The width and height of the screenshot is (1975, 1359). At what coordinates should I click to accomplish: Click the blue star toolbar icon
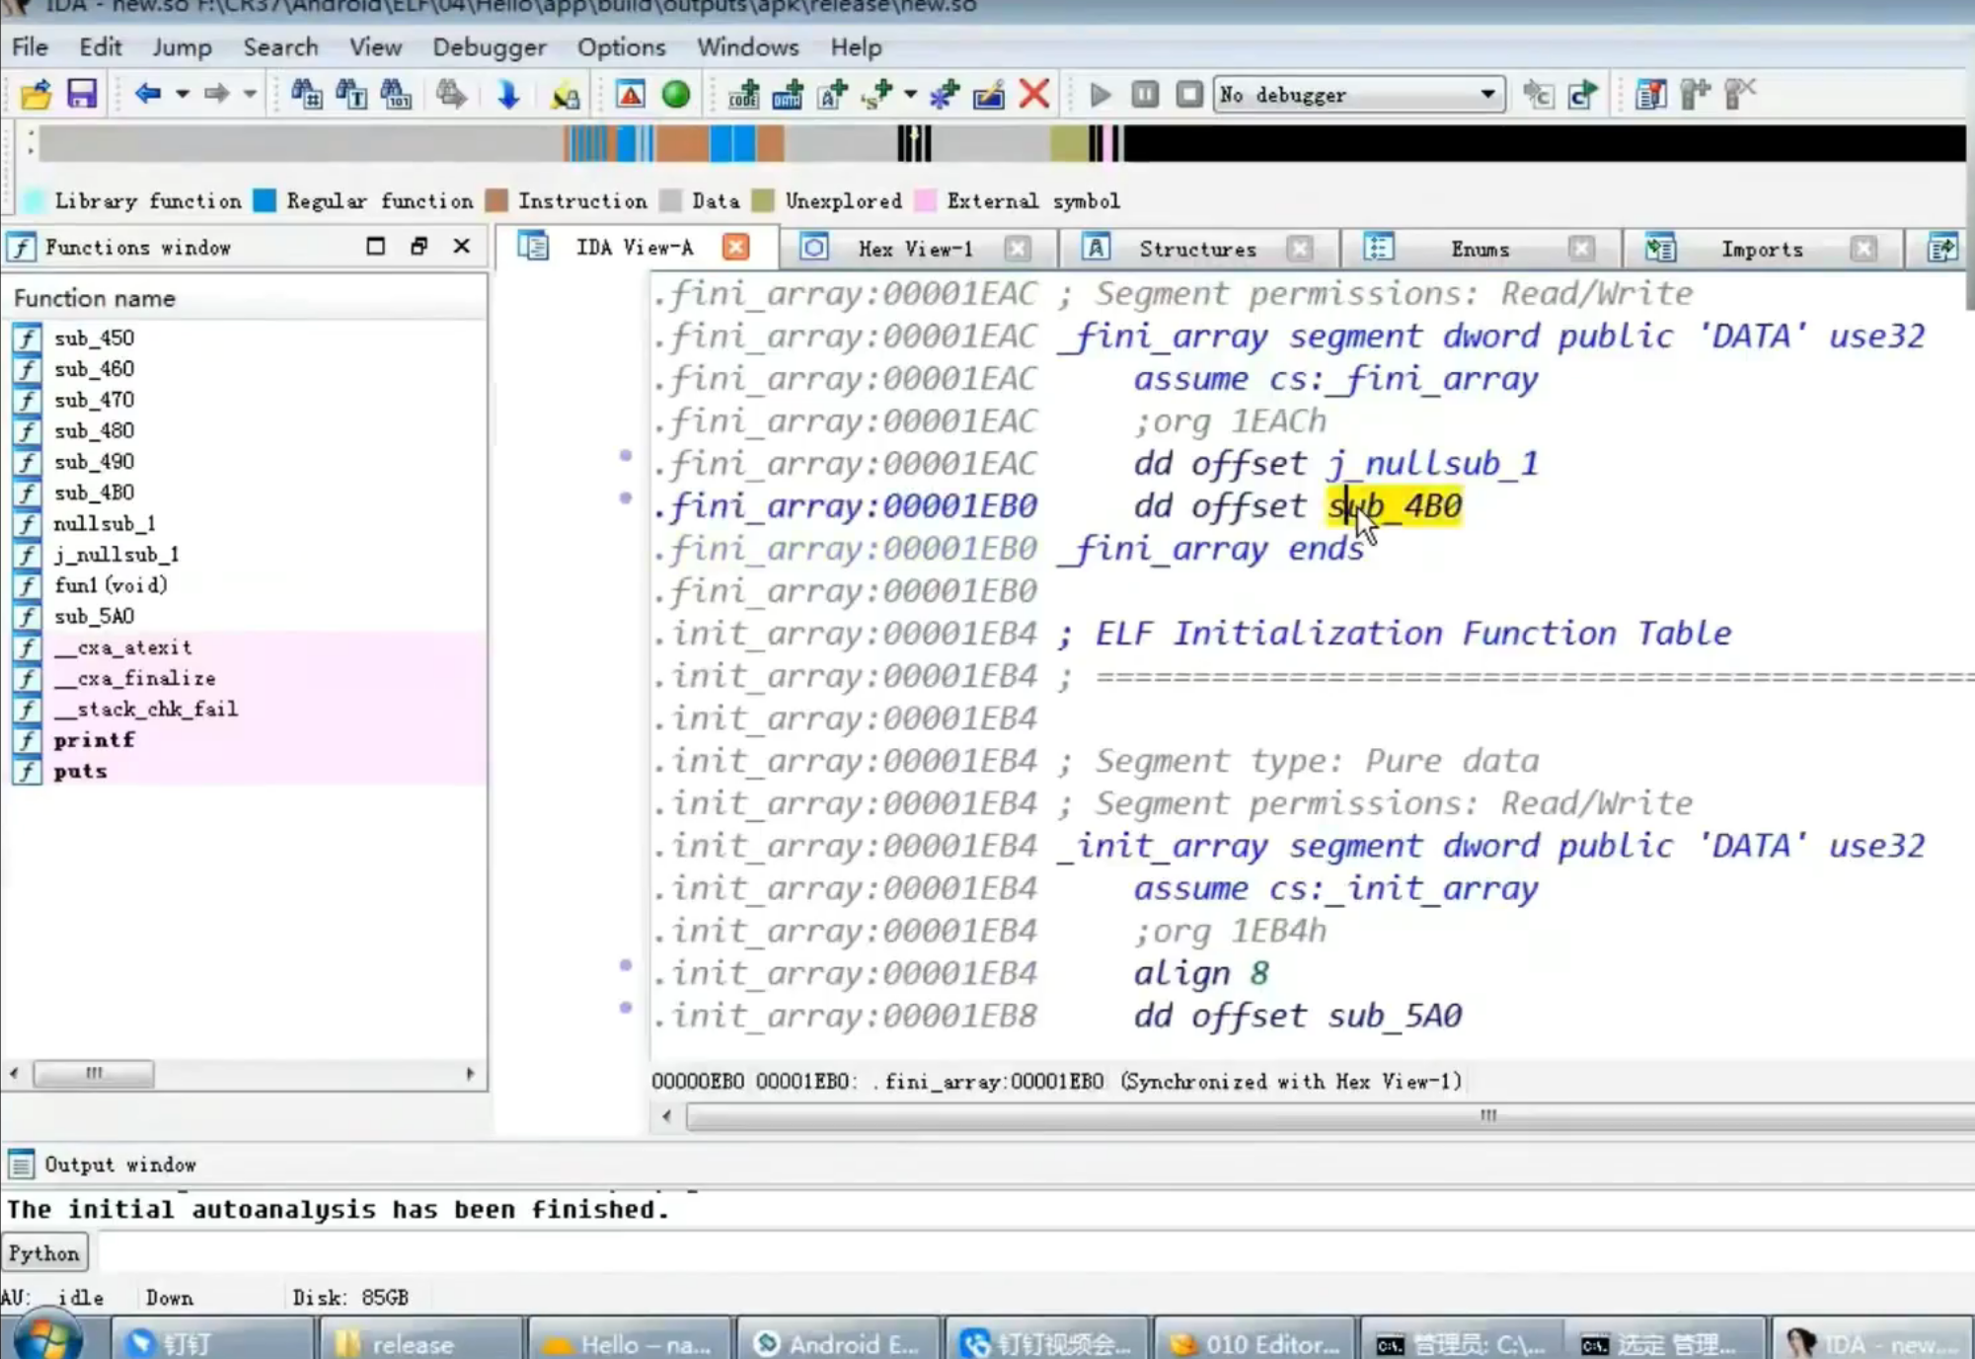944,95
